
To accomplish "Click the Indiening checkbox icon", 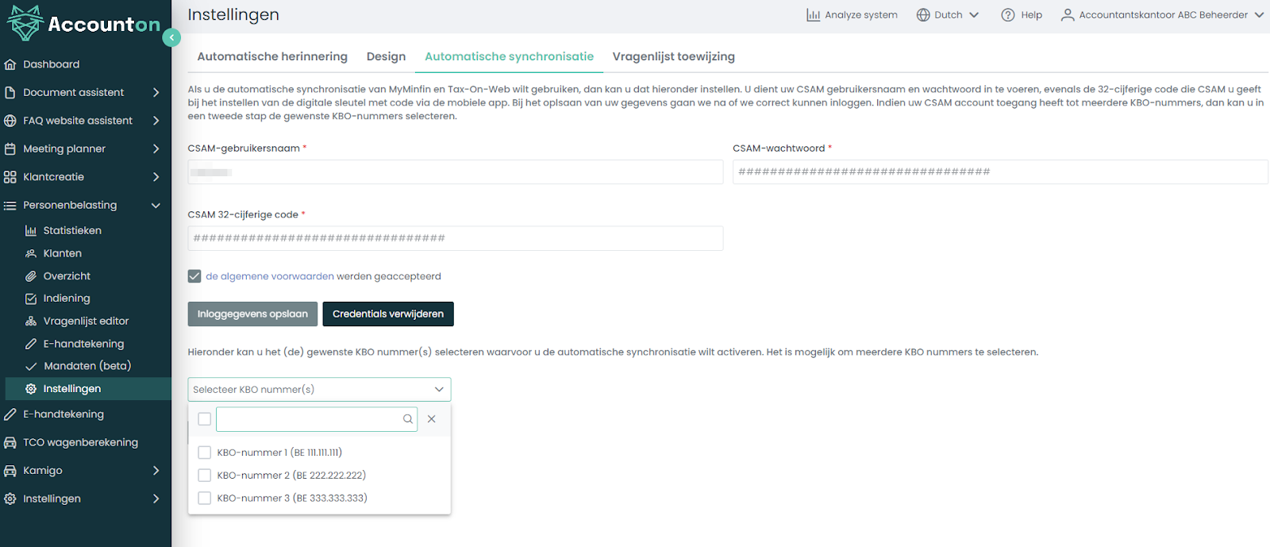I will [x=31, y=299].
